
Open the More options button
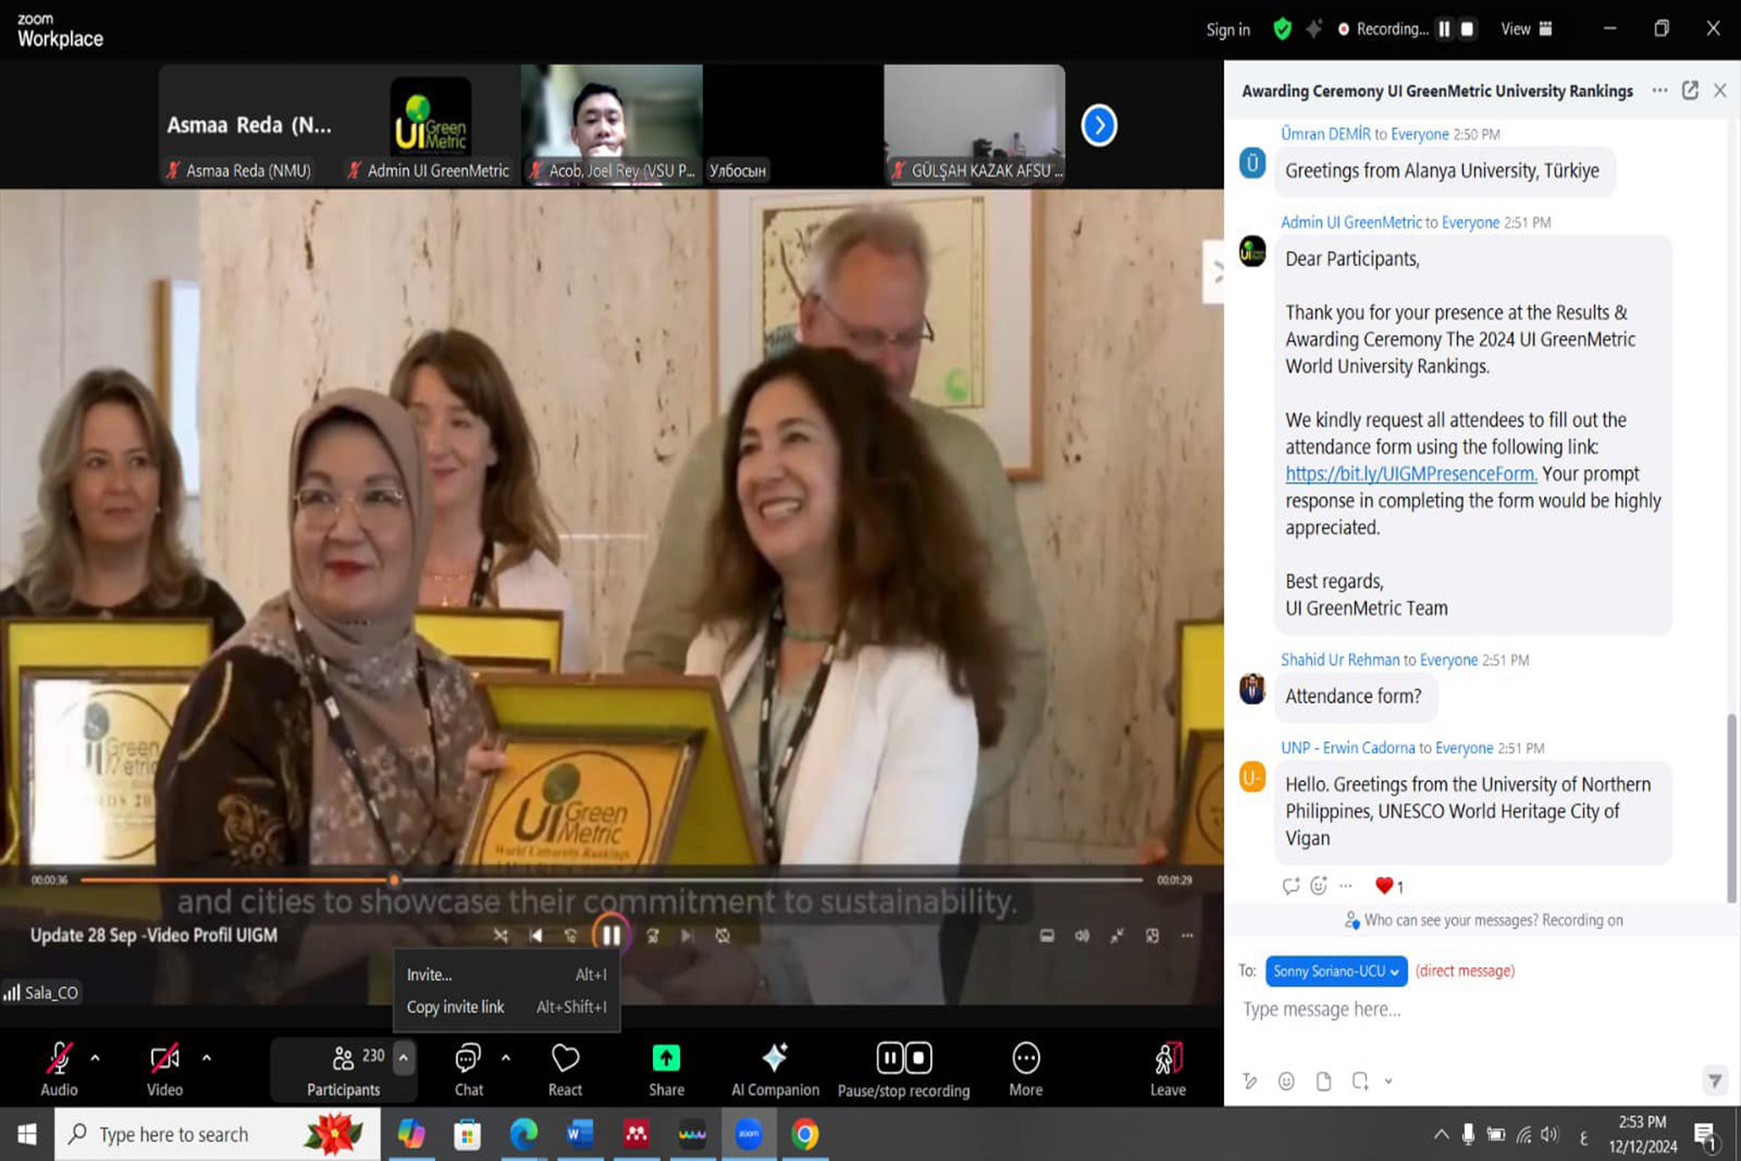point(1026,1068)
